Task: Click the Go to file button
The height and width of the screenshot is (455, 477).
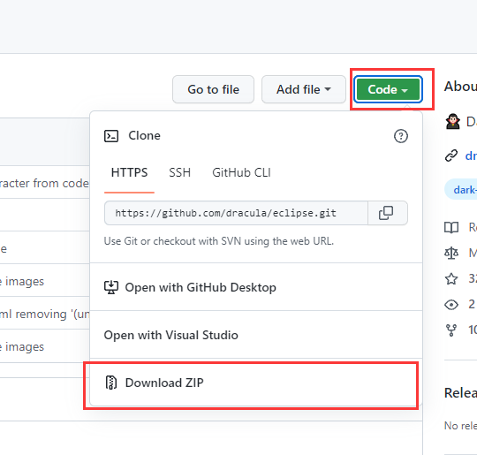Action: click(213, 89)
